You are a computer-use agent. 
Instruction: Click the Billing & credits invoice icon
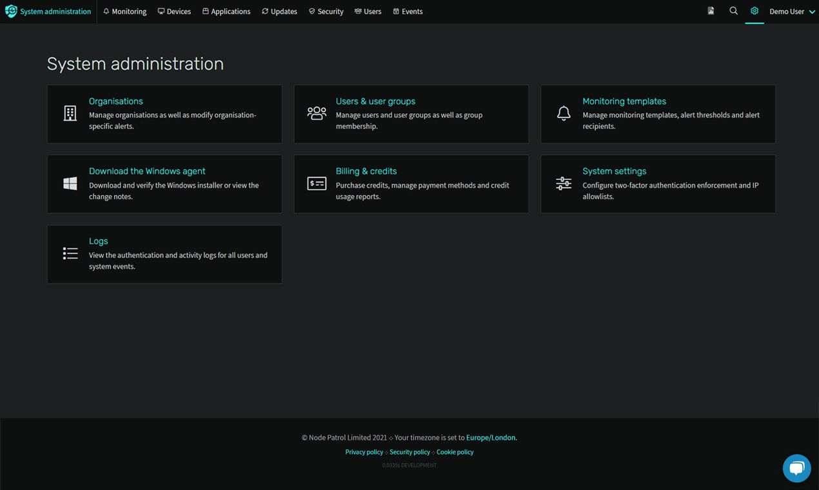[x=317, y=182]
